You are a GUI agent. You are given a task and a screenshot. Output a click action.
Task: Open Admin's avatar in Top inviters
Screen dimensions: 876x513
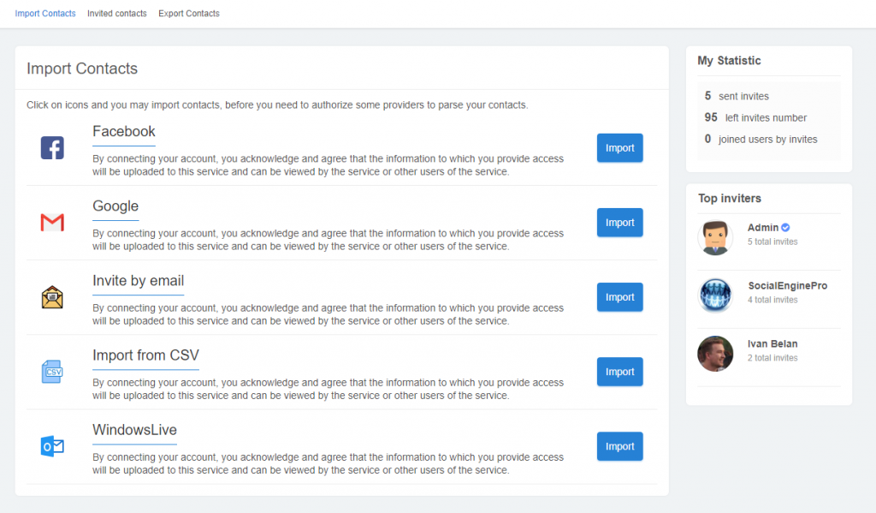(x=715, y=237)
